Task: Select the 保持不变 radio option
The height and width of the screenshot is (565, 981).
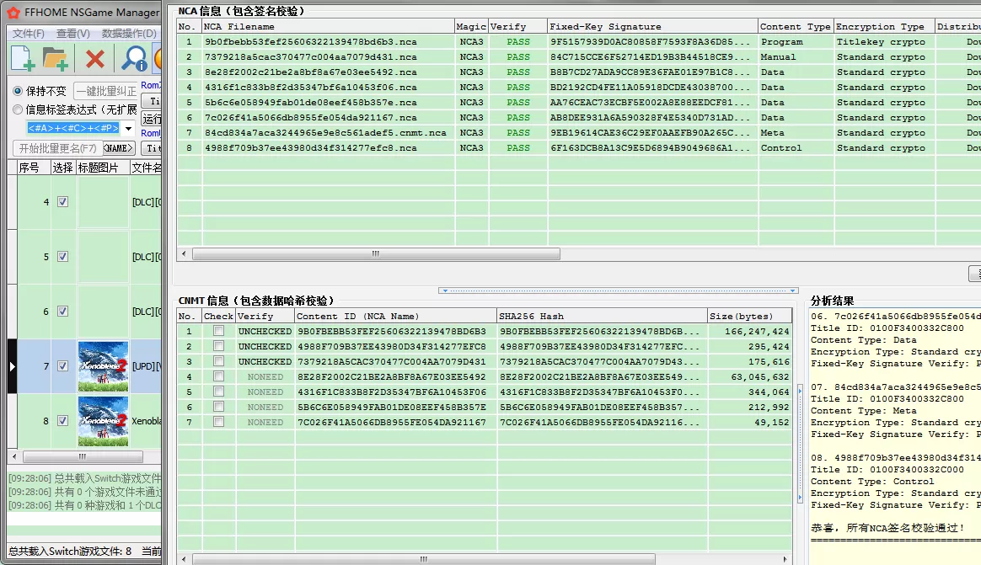Action: click(x=18, y=91)
